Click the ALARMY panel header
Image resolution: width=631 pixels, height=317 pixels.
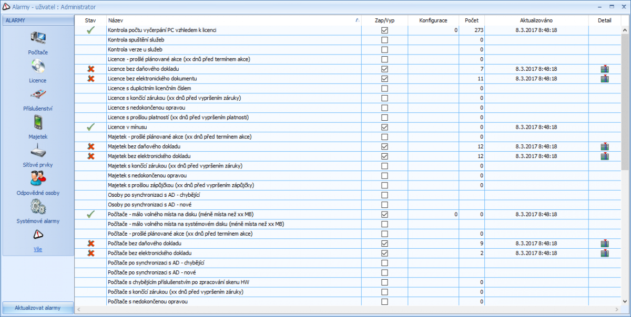38,20
